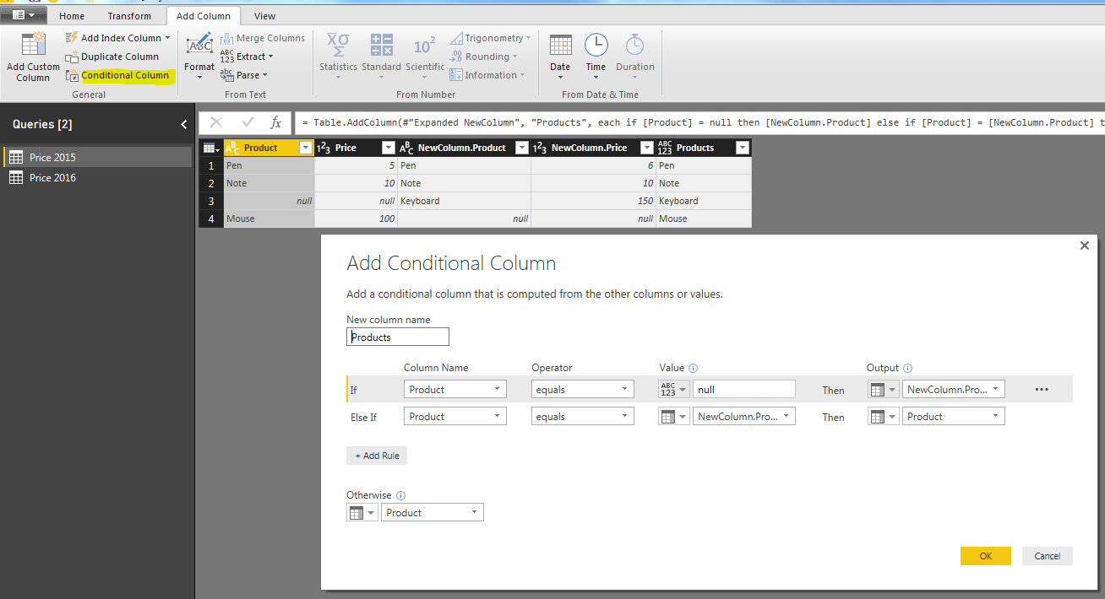Open the NewColumn.Price filter dropdown
Screen dimensions: 1105x599
647,148
